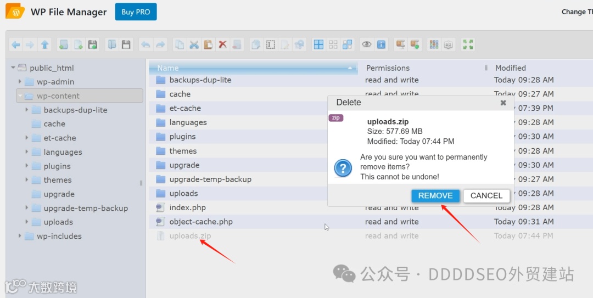Expand themes arrow in folder tree
Screen dimensions: 593x298
[x=26, y=179]
